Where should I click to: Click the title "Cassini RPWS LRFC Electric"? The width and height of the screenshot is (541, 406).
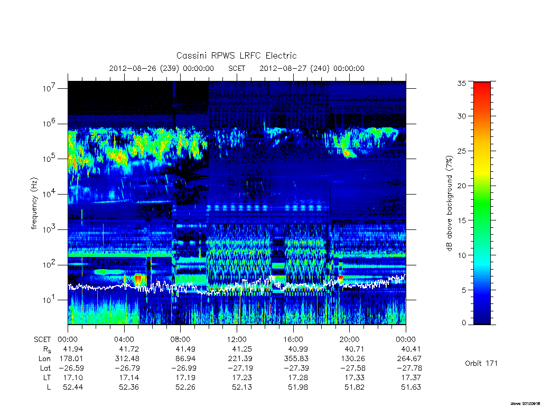click(x=236, y=56)
